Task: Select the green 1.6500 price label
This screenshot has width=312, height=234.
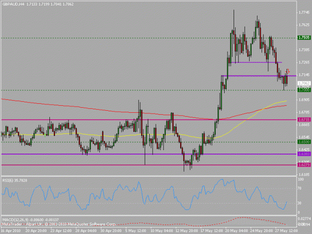Action: [x=304, y=142]
